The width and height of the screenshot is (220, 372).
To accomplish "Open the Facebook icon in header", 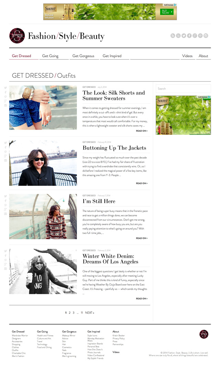I will [x=189, y=35].
